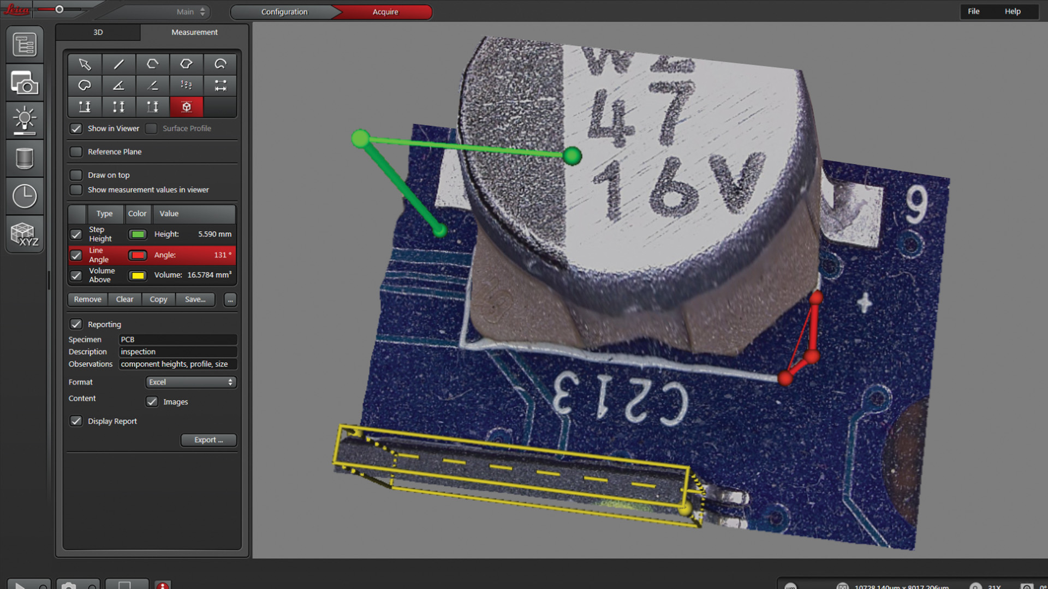
Task: Enable the Reference Plane checkbox
Action: (76, 152)
